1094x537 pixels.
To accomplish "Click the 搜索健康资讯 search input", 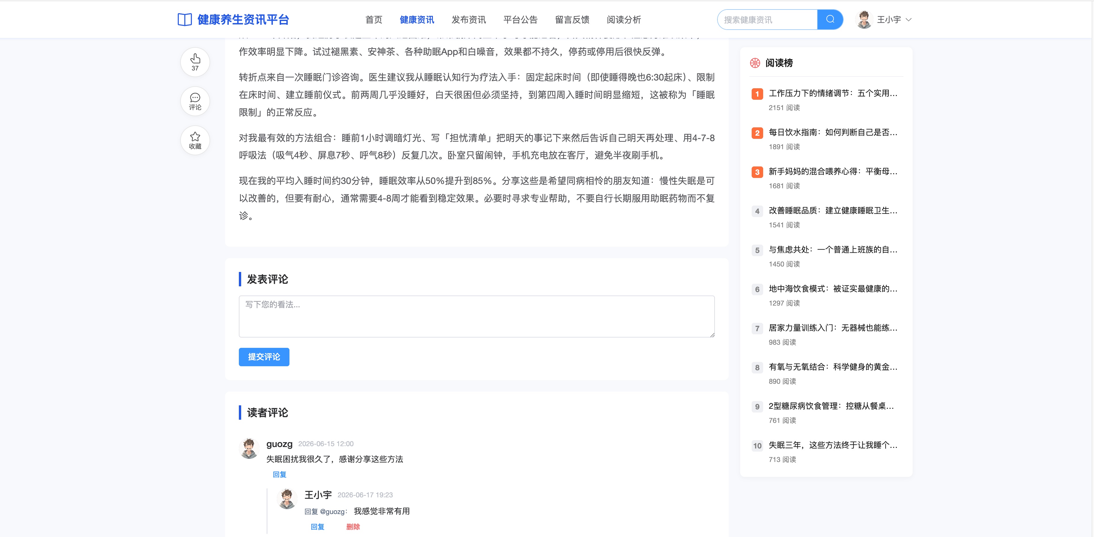I will coord(767,20).
